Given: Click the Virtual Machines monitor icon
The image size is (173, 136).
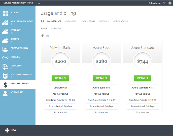Looking at the screenshot, I should tap(5, 49).
